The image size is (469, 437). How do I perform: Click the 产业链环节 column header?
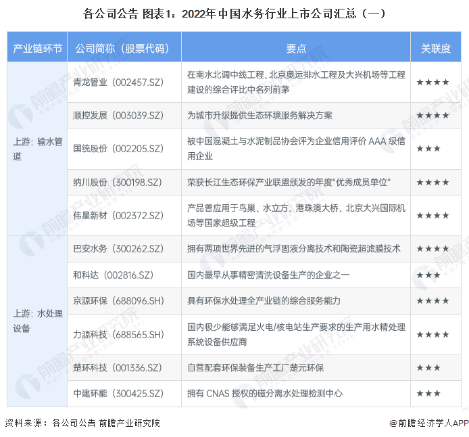[x=38, y=49]
